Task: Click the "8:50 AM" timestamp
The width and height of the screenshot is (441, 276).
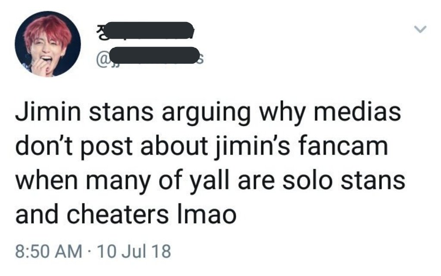Action: [x=49, y=251]
